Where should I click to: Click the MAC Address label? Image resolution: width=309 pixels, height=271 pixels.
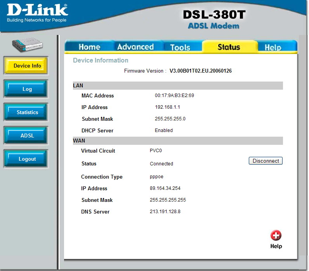97,96
